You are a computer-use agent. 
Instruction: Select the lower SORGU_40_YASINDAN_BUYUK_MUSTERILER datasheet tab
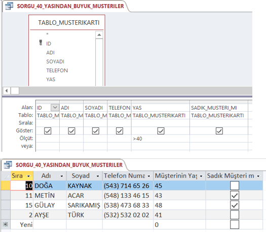point(69,165)
